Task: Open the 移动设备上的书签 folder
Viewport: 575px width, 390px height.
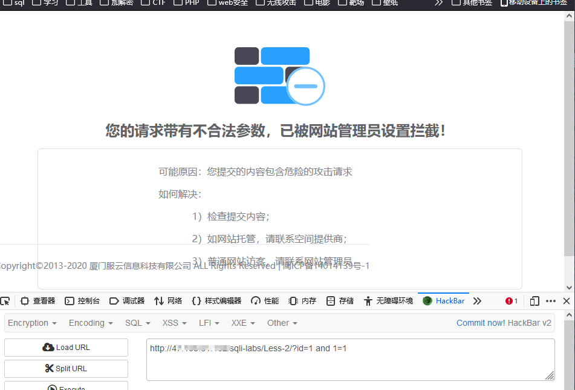Action: tap(533, 2)
